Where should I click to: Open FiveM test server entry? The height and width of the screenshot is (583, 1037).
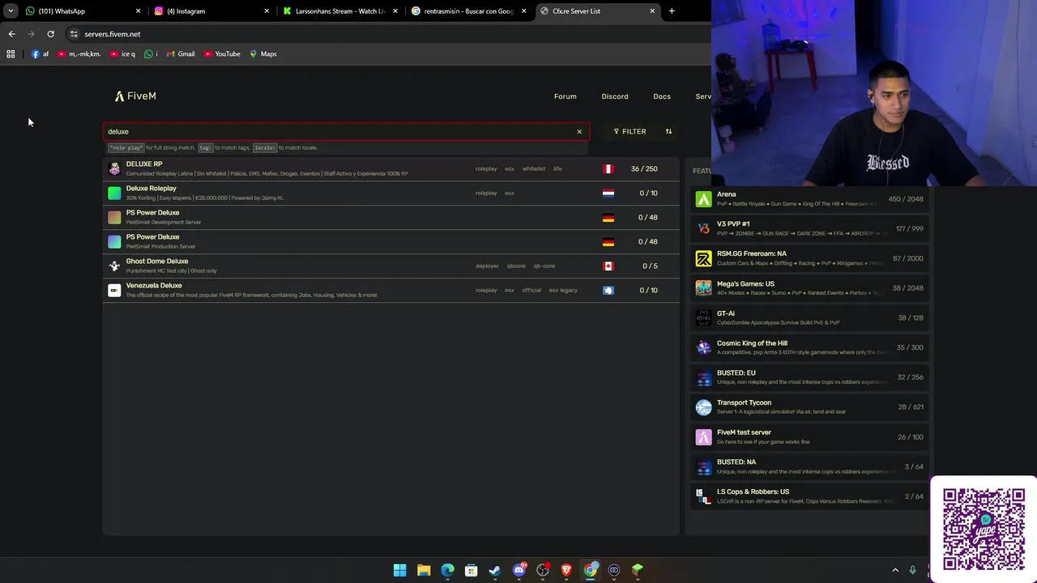coord(809,436)
